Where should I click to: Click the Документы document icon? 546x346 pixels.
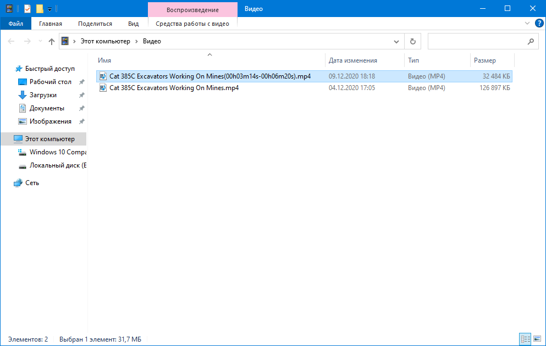click(x=23, y=108)
